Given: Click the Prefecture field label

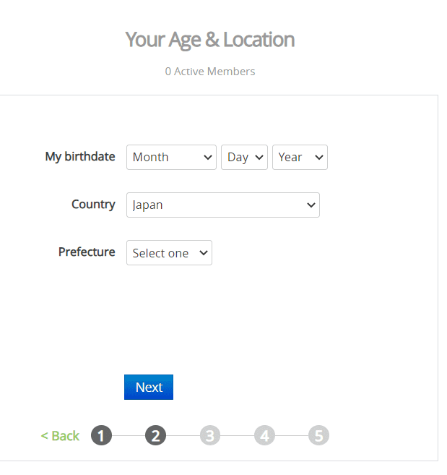Looking at the screenshot, I should (87, 252).
